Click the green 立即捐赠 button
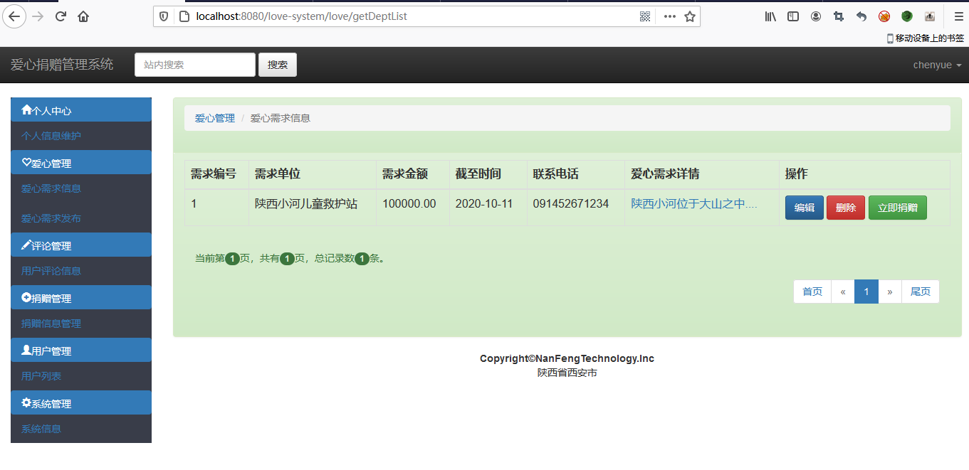Viewport: 969px width, 470px height. coord(897,207)
